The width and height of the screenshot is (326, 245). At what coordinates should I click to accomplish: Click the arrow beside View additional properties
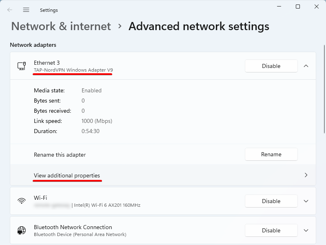point(306,175)
